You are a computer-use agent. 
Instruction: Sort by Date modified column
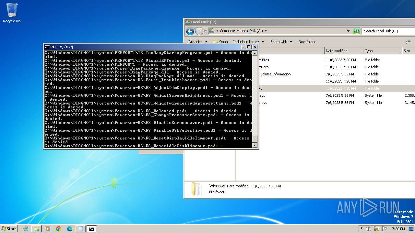(344, 51)
